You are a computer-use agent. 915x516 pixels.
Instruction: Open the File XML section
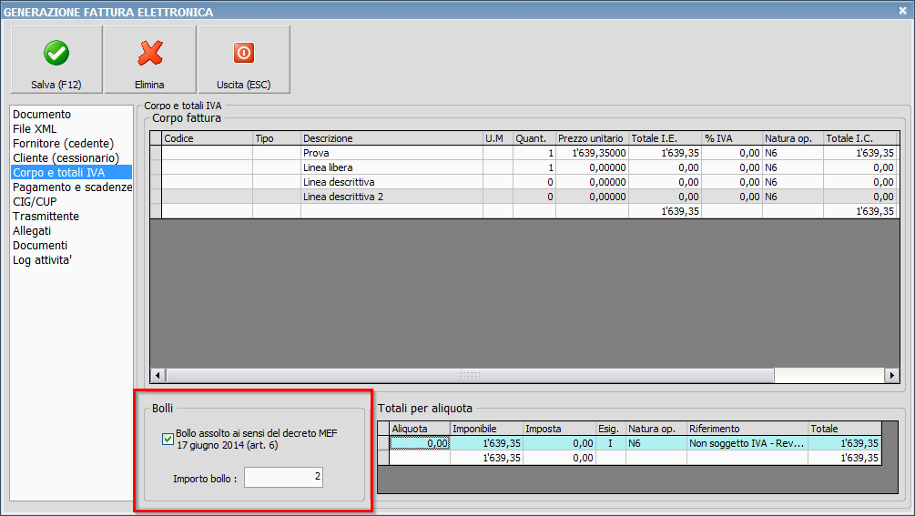35,129
